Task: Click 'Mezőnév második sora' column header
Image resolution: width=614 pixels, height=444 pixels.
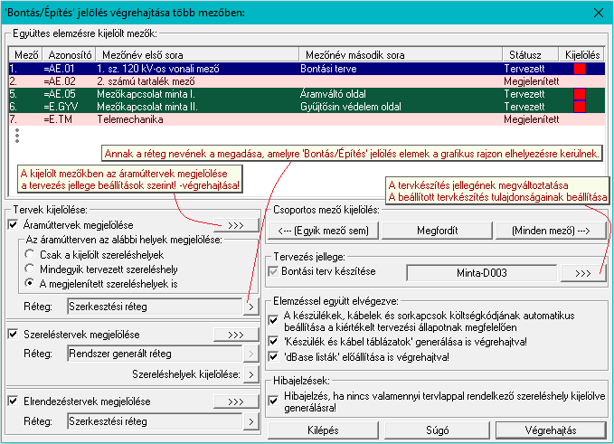Action: [401, 55]
